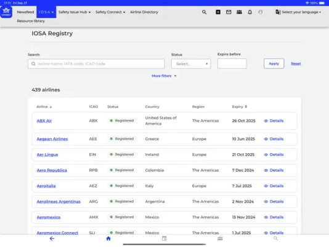Click the plus create icon in navbar
The image size is (329, 247).
click(x=218, y=12)
